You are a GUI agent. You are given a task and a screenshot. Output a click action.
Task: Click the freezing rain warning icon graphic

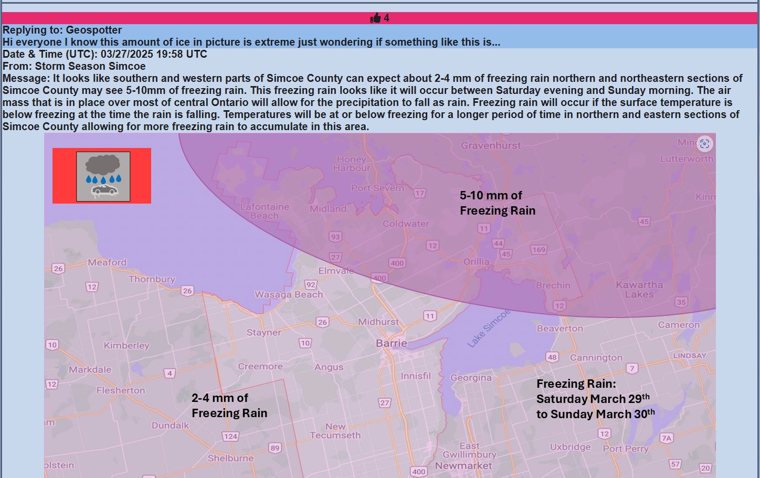101,176
